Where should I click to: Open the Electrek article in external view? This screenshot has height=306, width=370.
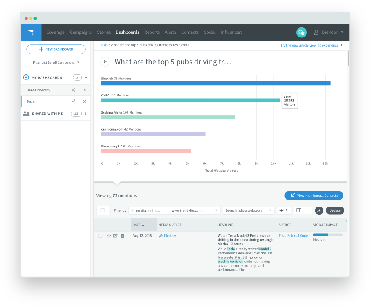coord(116,236)
